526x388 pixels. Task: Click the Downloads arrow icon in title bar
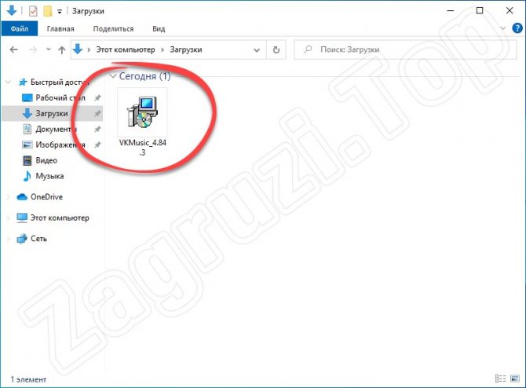[12, 11]
